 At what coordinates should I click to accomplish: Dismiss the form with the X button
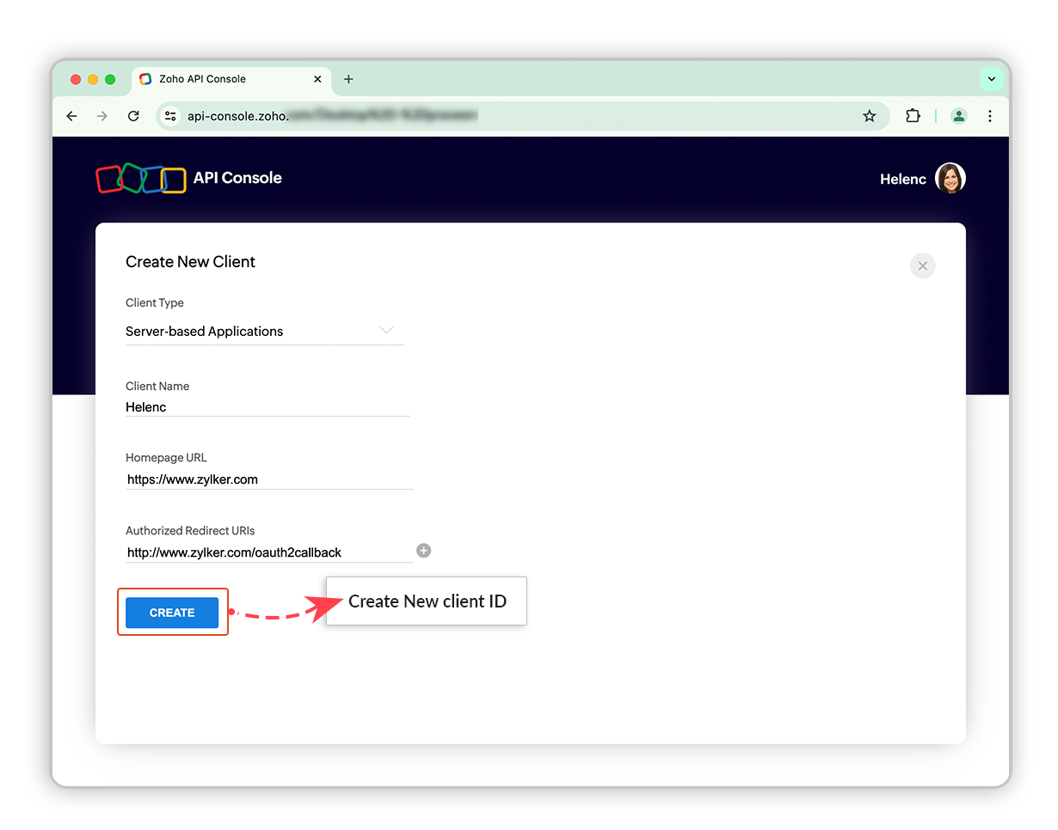[923, 265]
